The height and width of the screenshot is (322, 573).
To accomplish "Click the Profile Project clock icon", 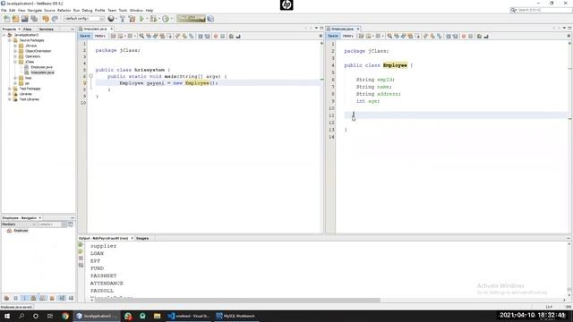I will click(166, 19).
